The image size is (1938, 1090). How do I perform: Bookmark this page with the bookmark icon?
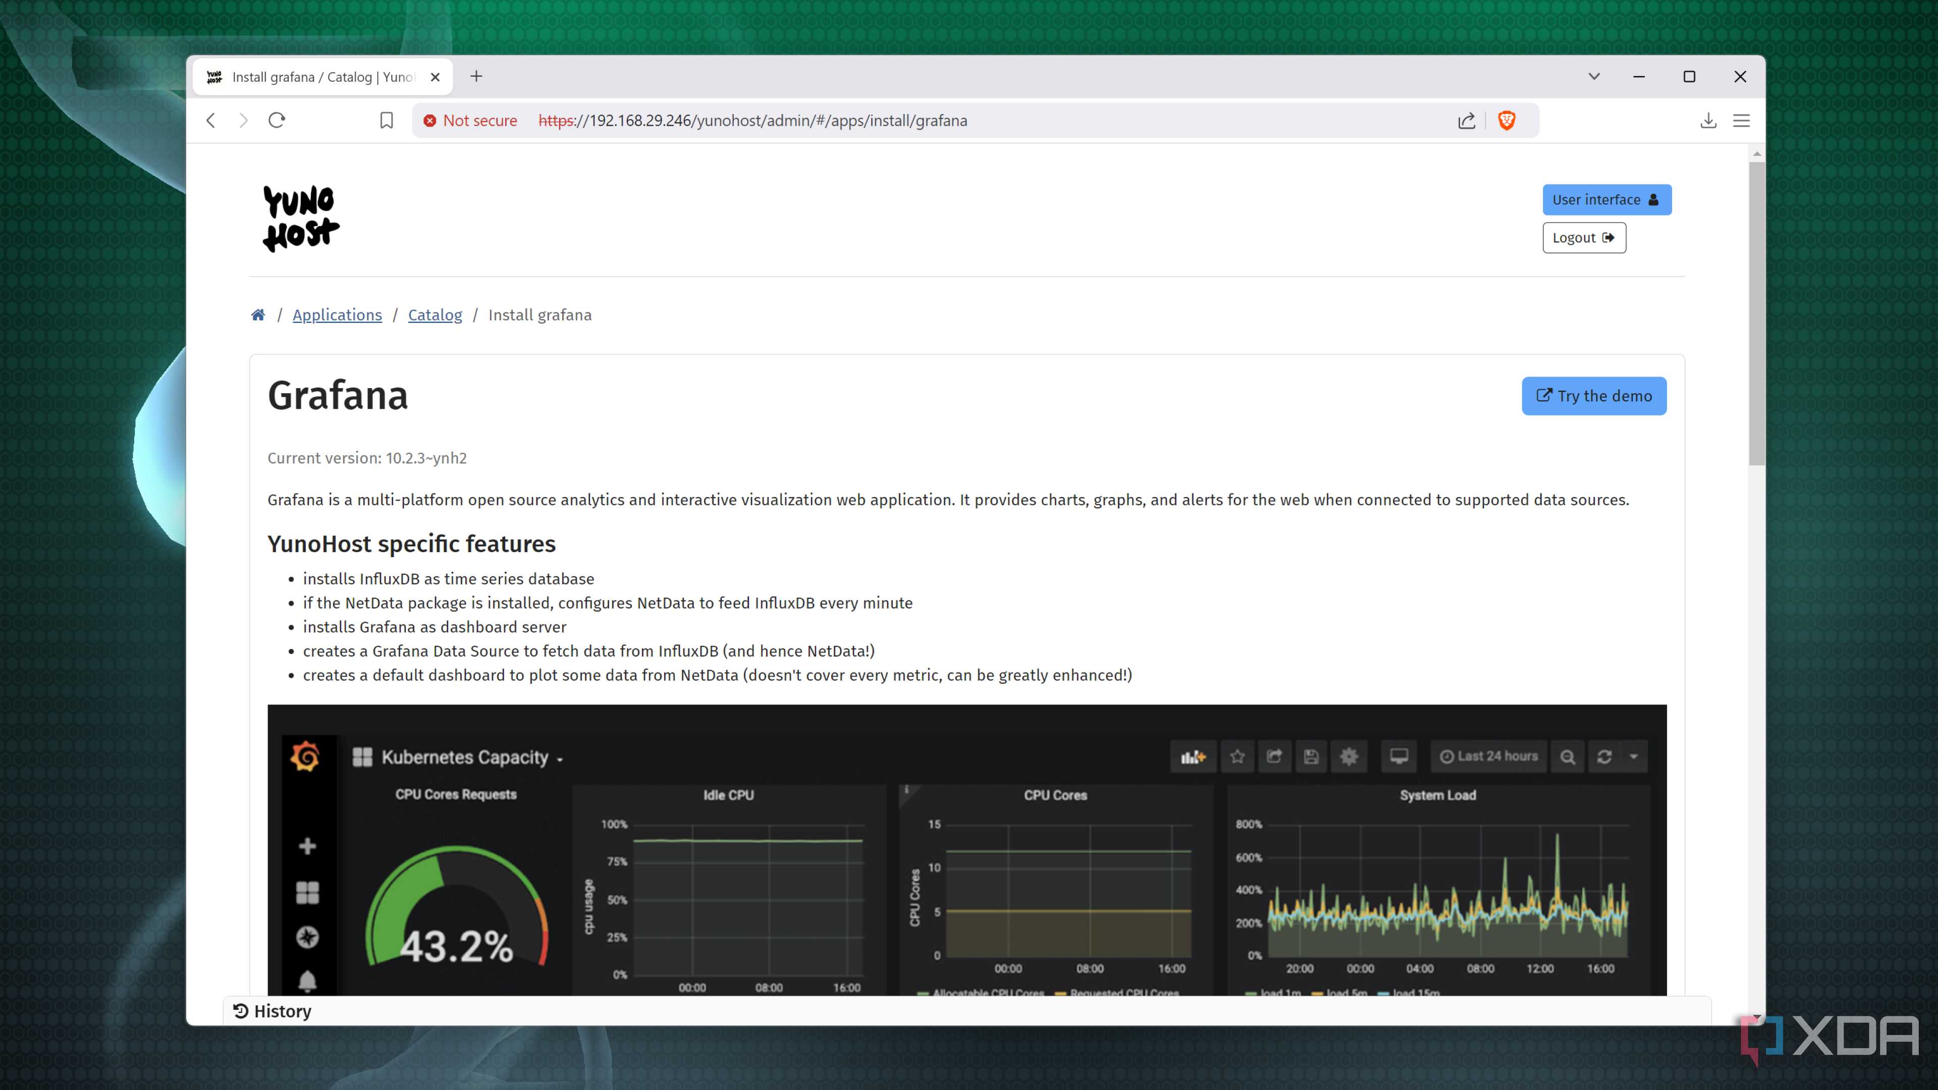[387, 121]
